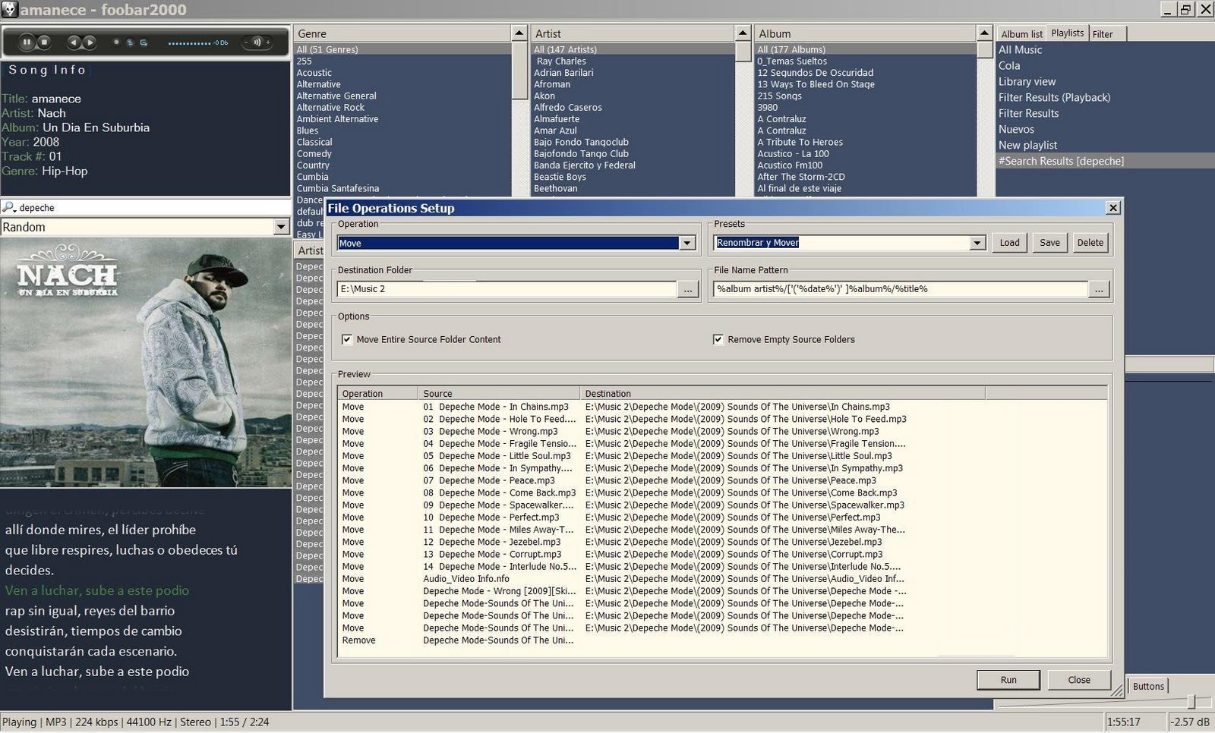1215x733 pixels.
Task: Switch to the Album list tab
Action: pos(1021,34)
